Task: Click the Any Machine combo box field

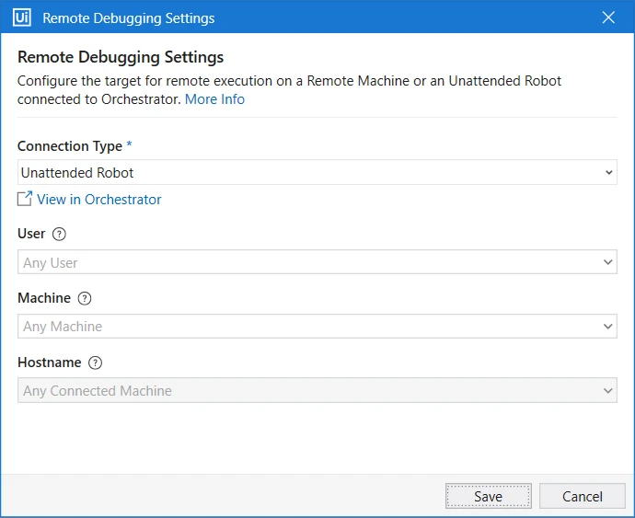Action: tap(317, 326)
